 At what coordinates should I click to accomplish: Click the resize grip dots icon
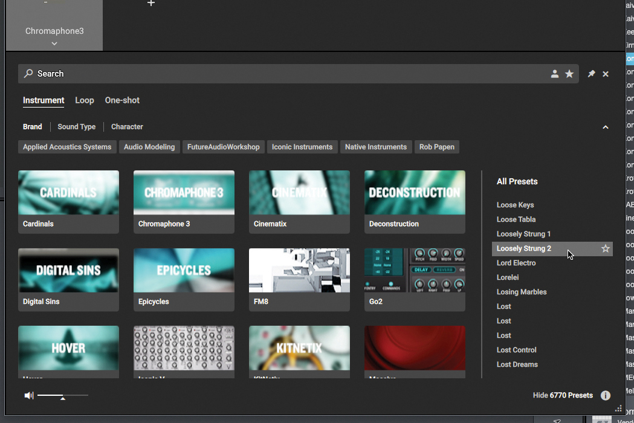tap(618, 408)
